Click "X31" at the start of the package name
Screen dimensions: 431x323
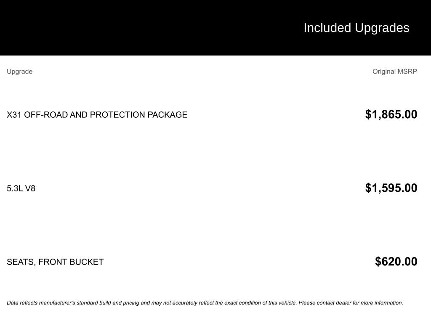point(14,115)
